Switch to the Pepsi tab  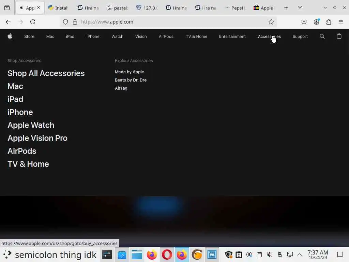point(235,8)
